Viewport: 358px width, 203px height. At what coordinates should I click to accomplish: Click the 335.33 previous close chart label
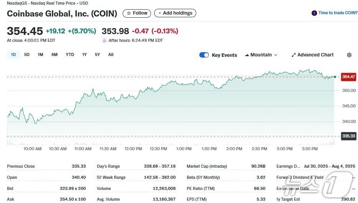[348, 136]
